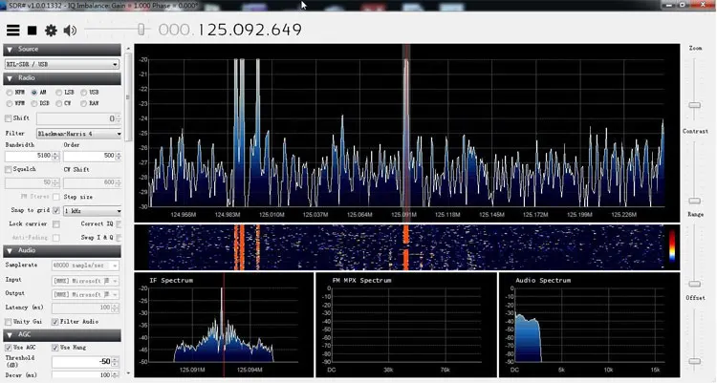This screenshot has width=717, height=383.
Task: Select NFM demodulation mode
Action: pyautogui.click(x=10, y=93)
